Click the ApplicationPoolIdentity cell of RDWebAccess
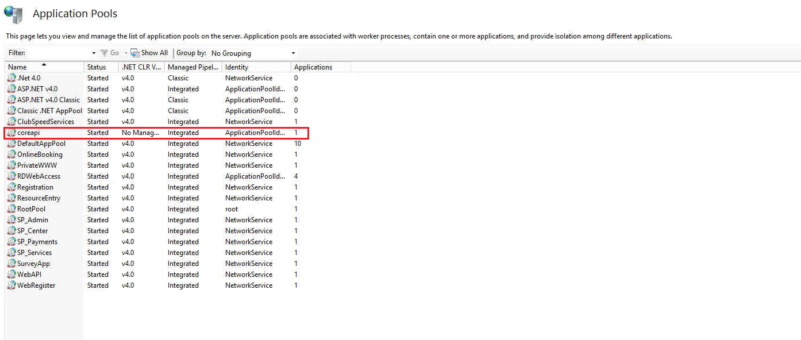Image resolution: width=801 pixels, height=340 pixels. tap(255, 176)
